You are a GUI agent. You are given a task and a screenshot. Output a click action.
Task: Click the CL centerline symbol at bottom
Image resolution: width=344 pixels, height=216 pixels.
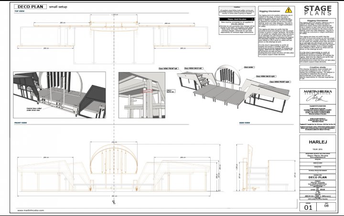pyautogui.click(x=114, y=202)
